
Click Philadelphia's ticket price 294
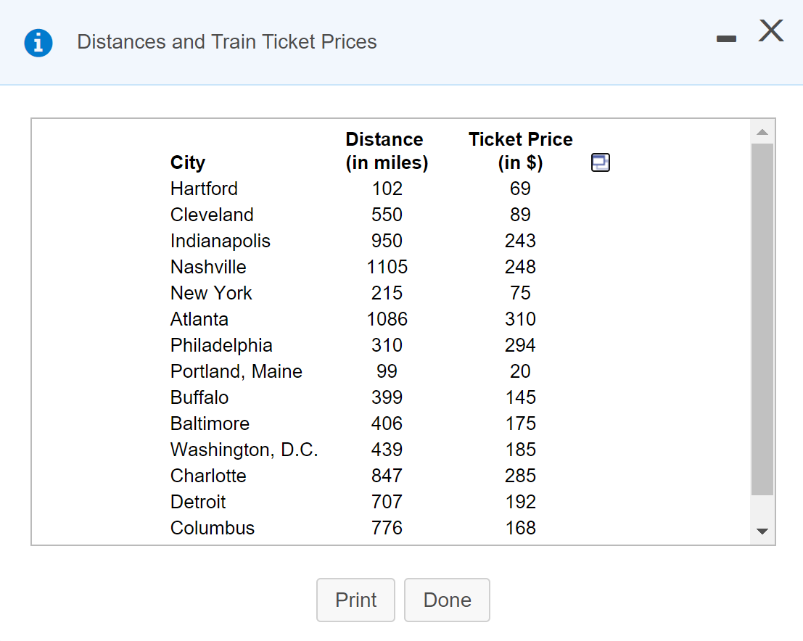pyautogui.click(x=520, y=345)
